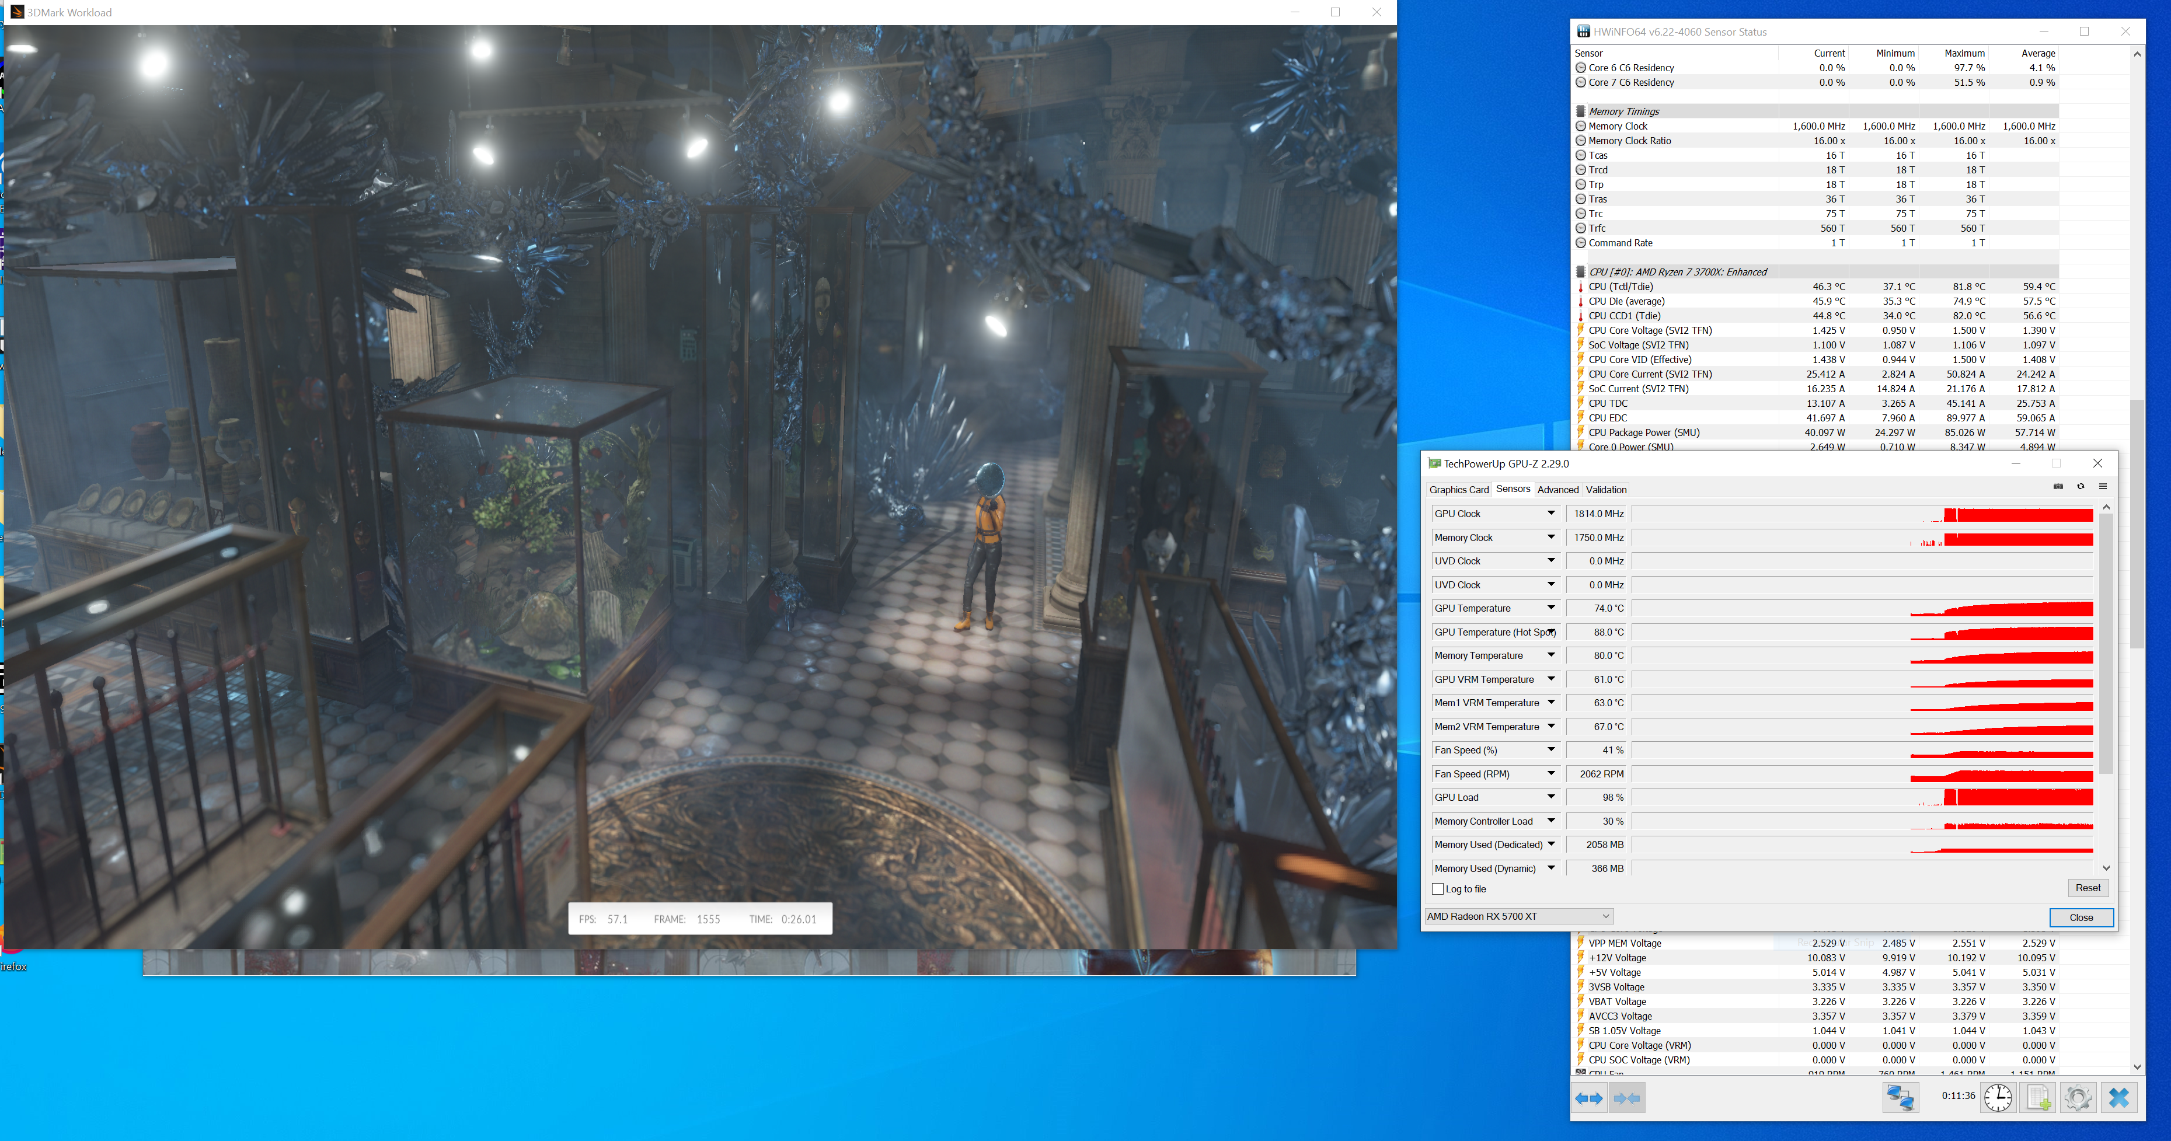Image resolution: width=2171 pixels, height=1141 pixels.
Task: Click HWiNFO expand columns arrows icon
Action: click(x=1588, y=1098)
